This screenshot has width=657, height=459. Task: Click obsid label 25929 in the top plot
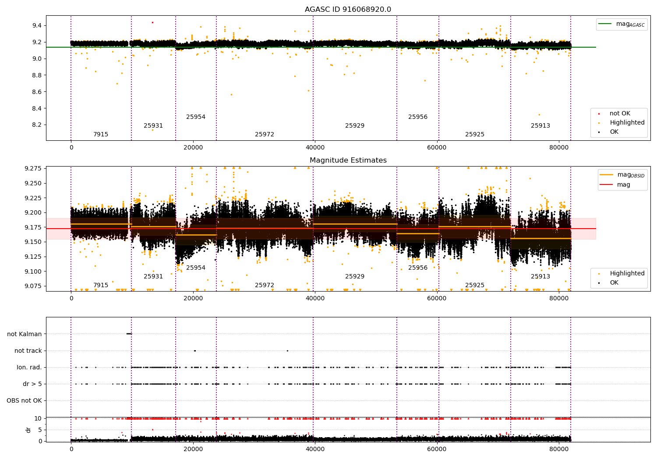[x=355, y=126]
